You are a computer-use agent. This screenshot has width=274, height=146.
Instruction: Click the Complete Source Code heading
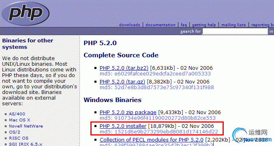click(121, 55)
